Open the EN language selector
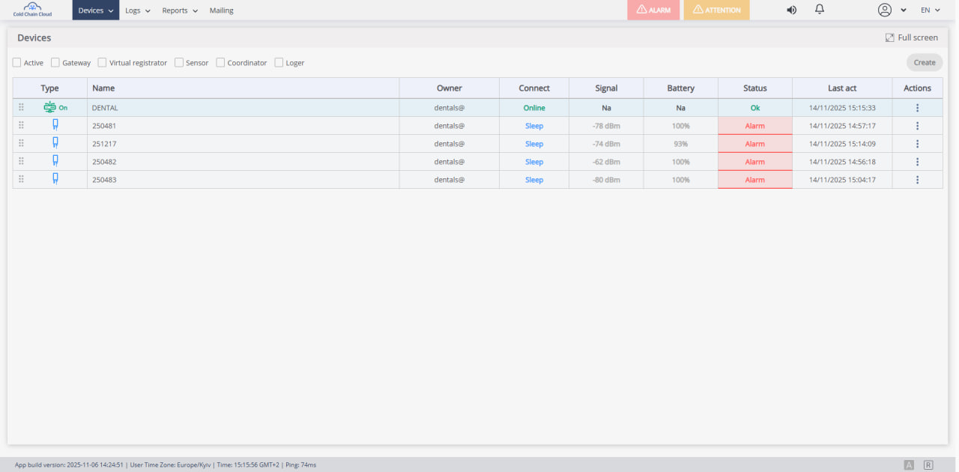 930,10
